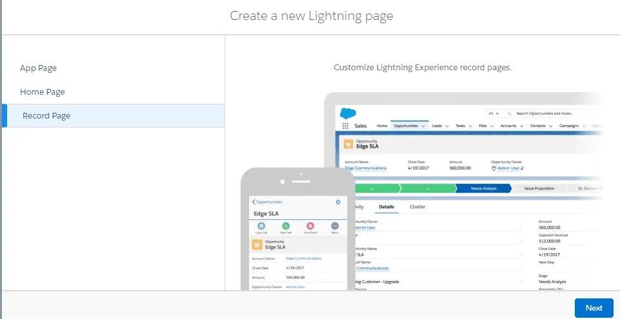Click the More icon on phone preview
This screenshot has height=319, width=620.
(335, 226)
